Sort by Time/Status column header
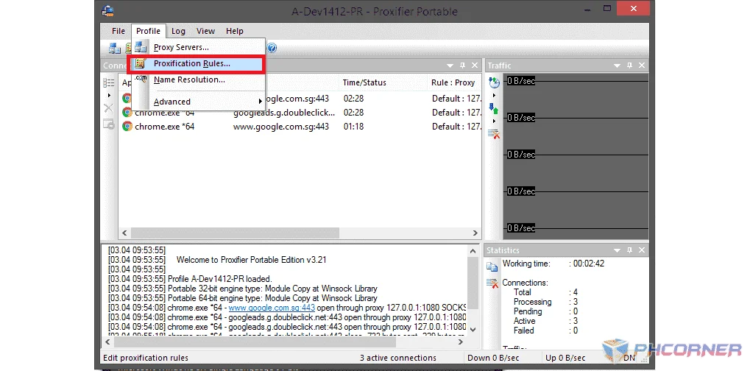The image size is (750, 371). click(383, 82)
